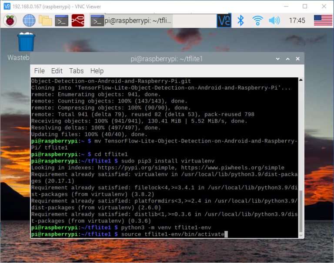Launch a new terminal from the panel
Screen dimensions: 334x263
[61, 20]
